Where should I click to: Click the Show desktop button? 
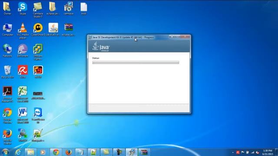(276, 152)
